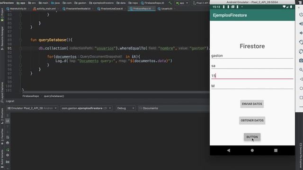Open emulator extended controls three dots
The image size is (303, 170).
pyautogui.click(x=301, y=107)
